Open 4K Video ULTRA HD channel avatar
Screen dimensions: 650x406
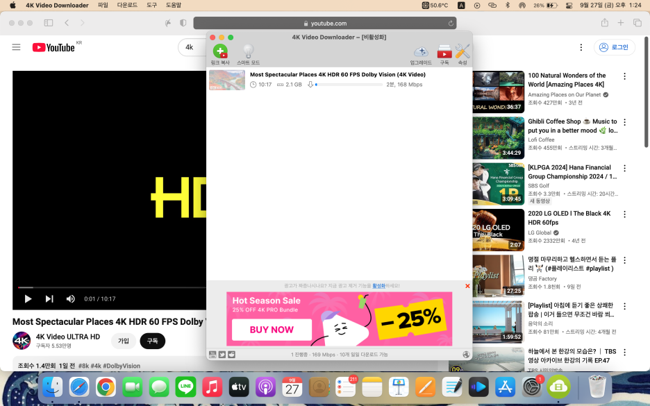[x=22, y=341]
